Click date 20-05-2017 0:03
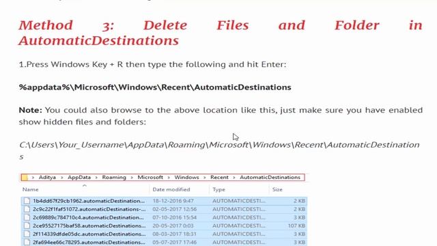Image resolution: width=437 pixels, height=246 pixels. [173, 225]
